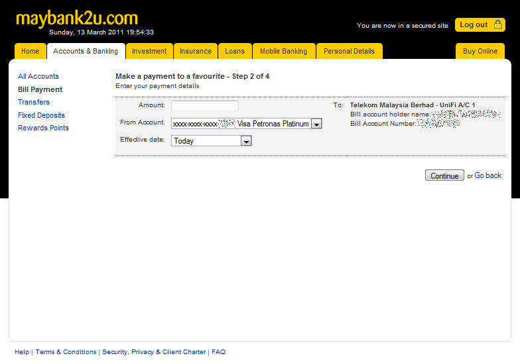This screenshot has height=364, width=520.
Task: Focus the Amount input field
Action: (x=204, y=106)
